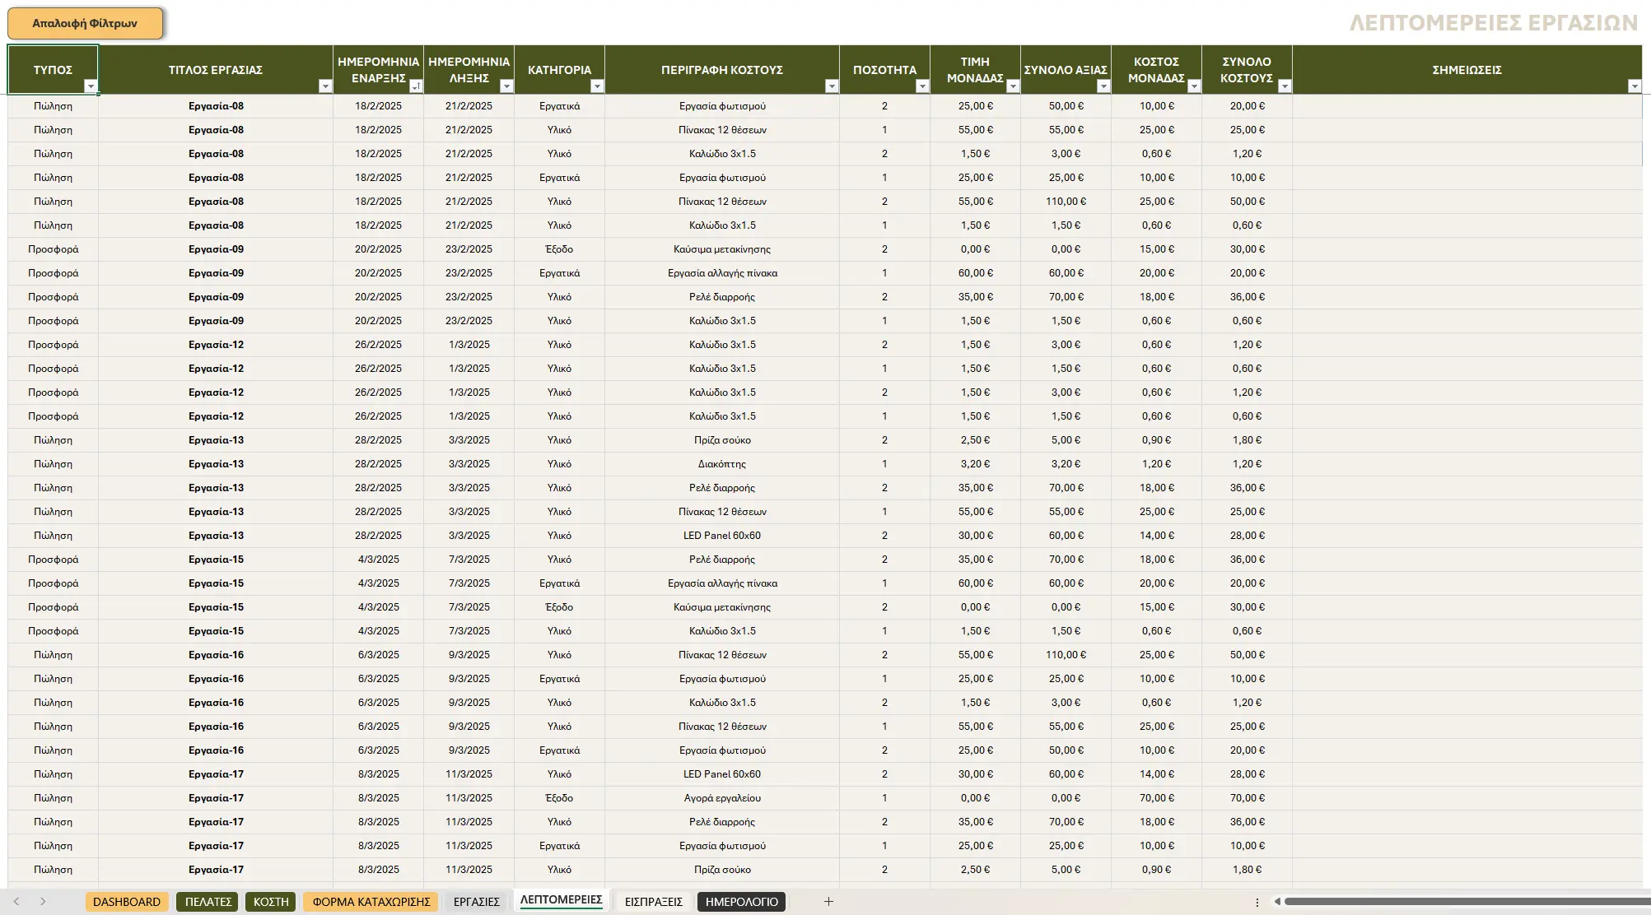1651x915 pixels.
Task: Open the ΤΥΠΟΣ column filter dropdown
Action: pyautogui.click(x=91, y=86)
